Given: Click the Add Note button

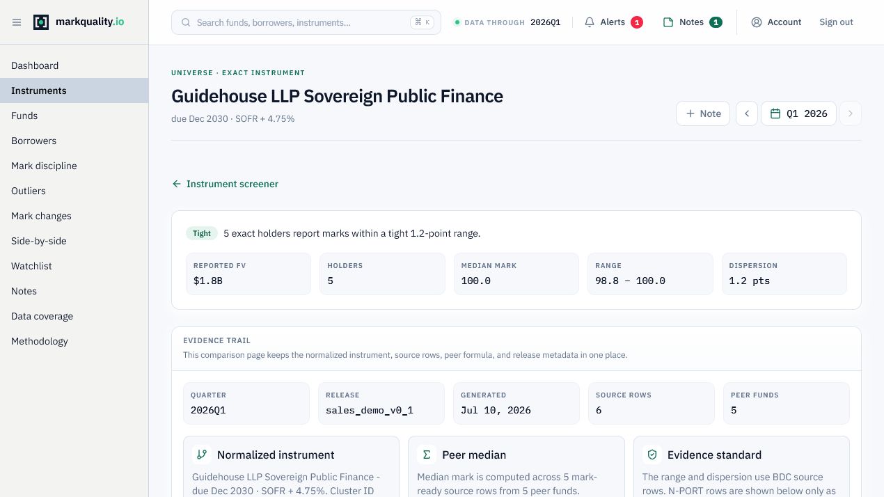Looking at the screenshot, I should pos(703,113).
